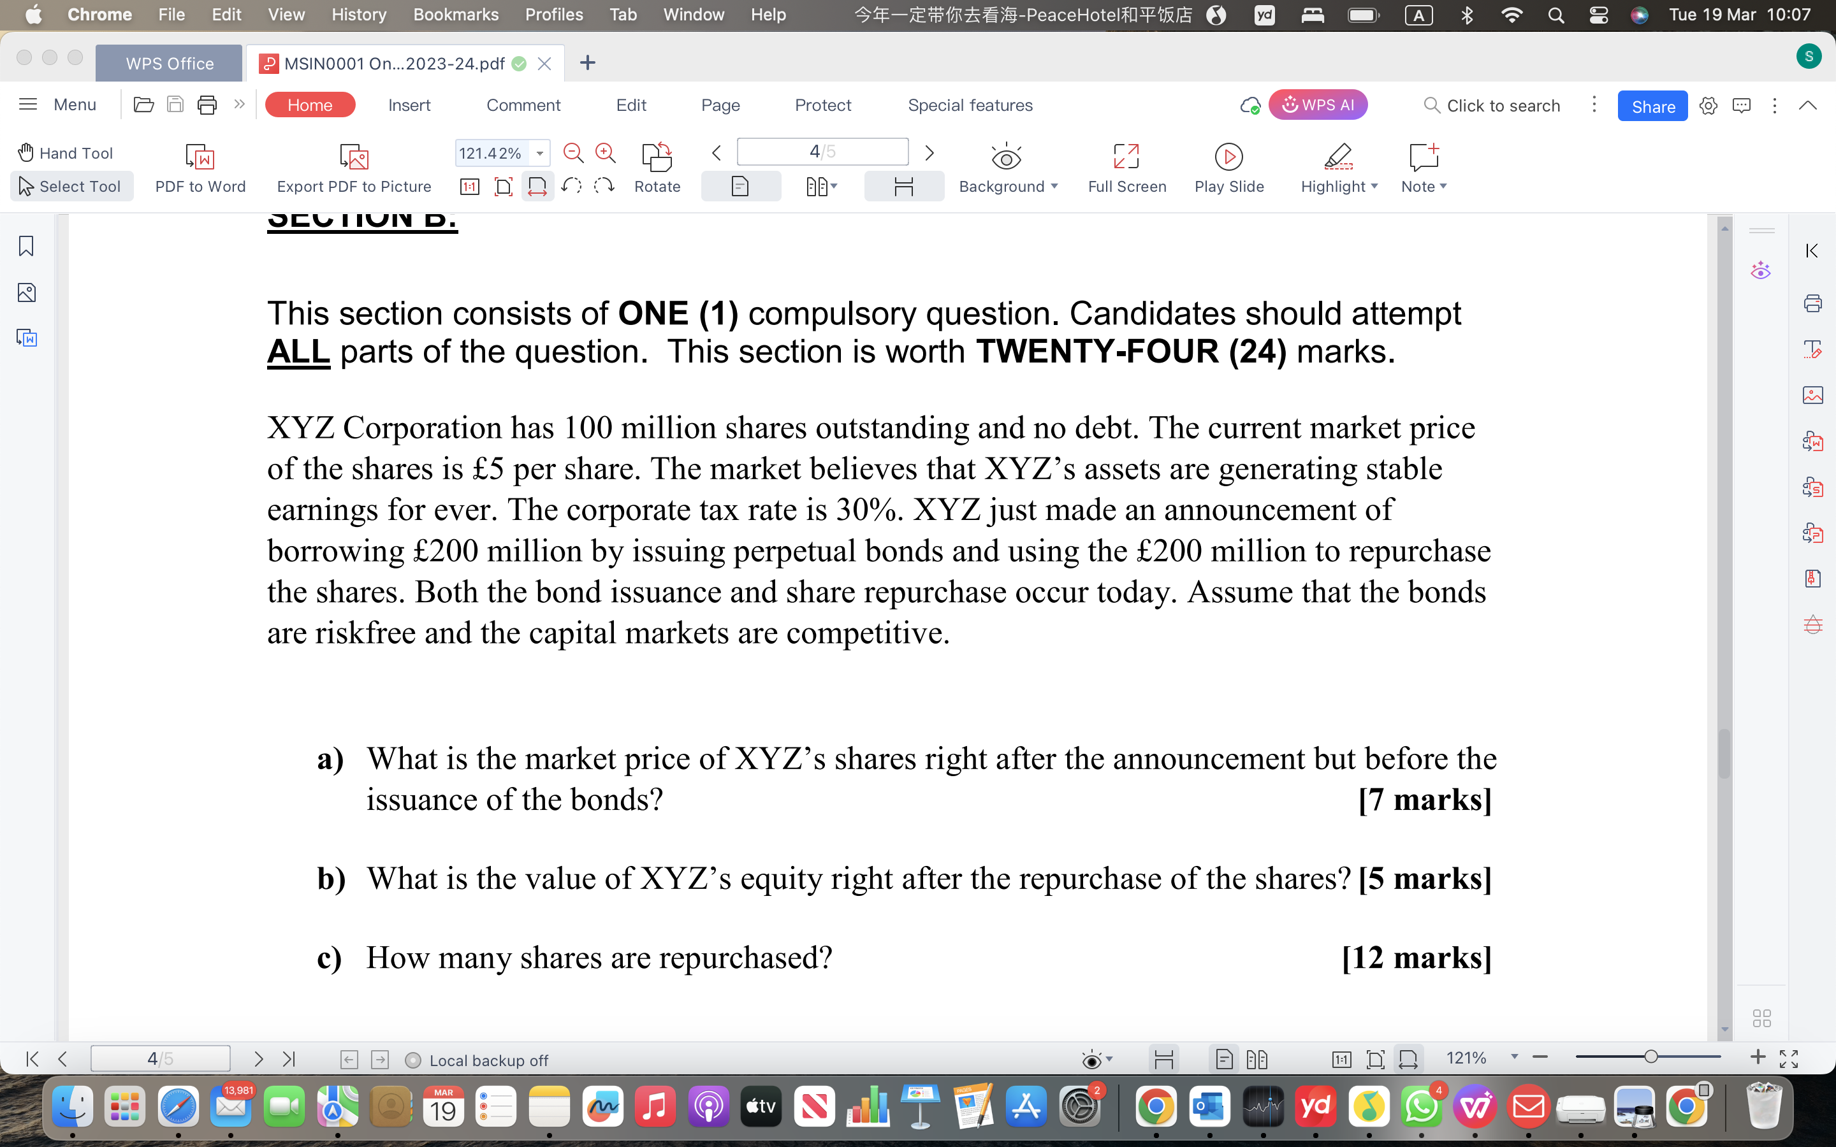Viewport: 1836px width, 1147px height.
Task: Click zoom in plus in status bar
Action: 1757,1057
